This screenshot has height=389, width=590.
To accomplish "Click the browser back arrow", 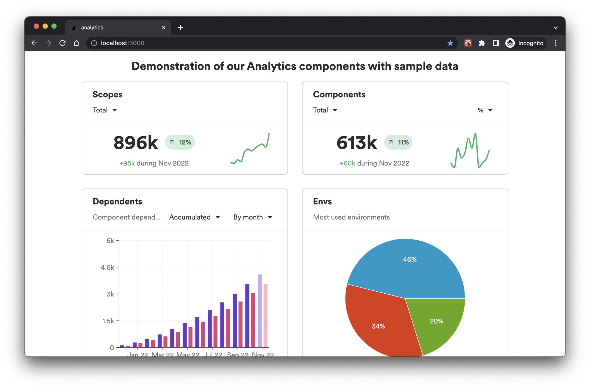I will pos(34,43).
